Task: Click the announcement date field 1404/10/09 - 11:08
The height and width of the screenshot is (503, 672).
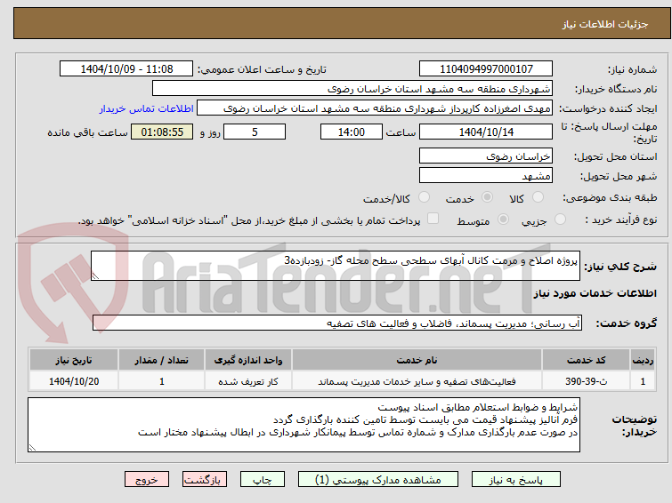Action: [126, 69]
